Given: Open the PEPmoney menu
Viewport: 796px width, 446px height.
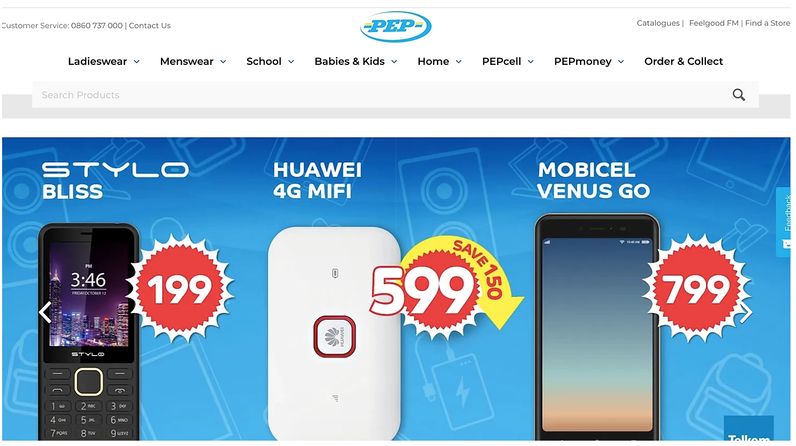Looking at the screenshot, I should tap(582, 61).
